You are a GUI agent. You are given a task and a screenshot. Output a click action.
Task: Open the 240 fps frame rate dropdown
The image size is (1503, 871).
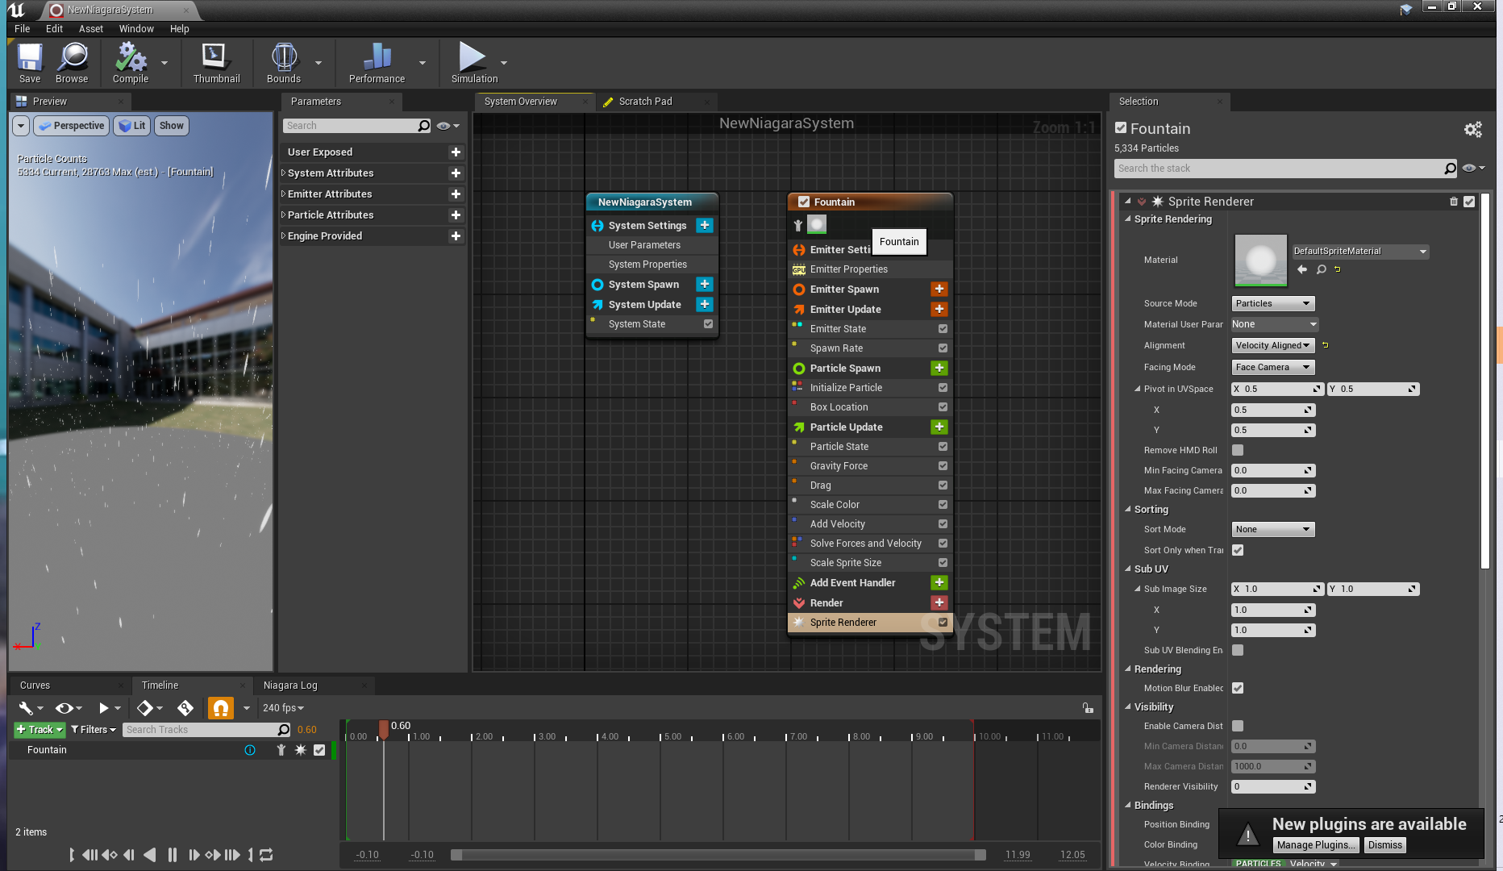tap(283, 708)
